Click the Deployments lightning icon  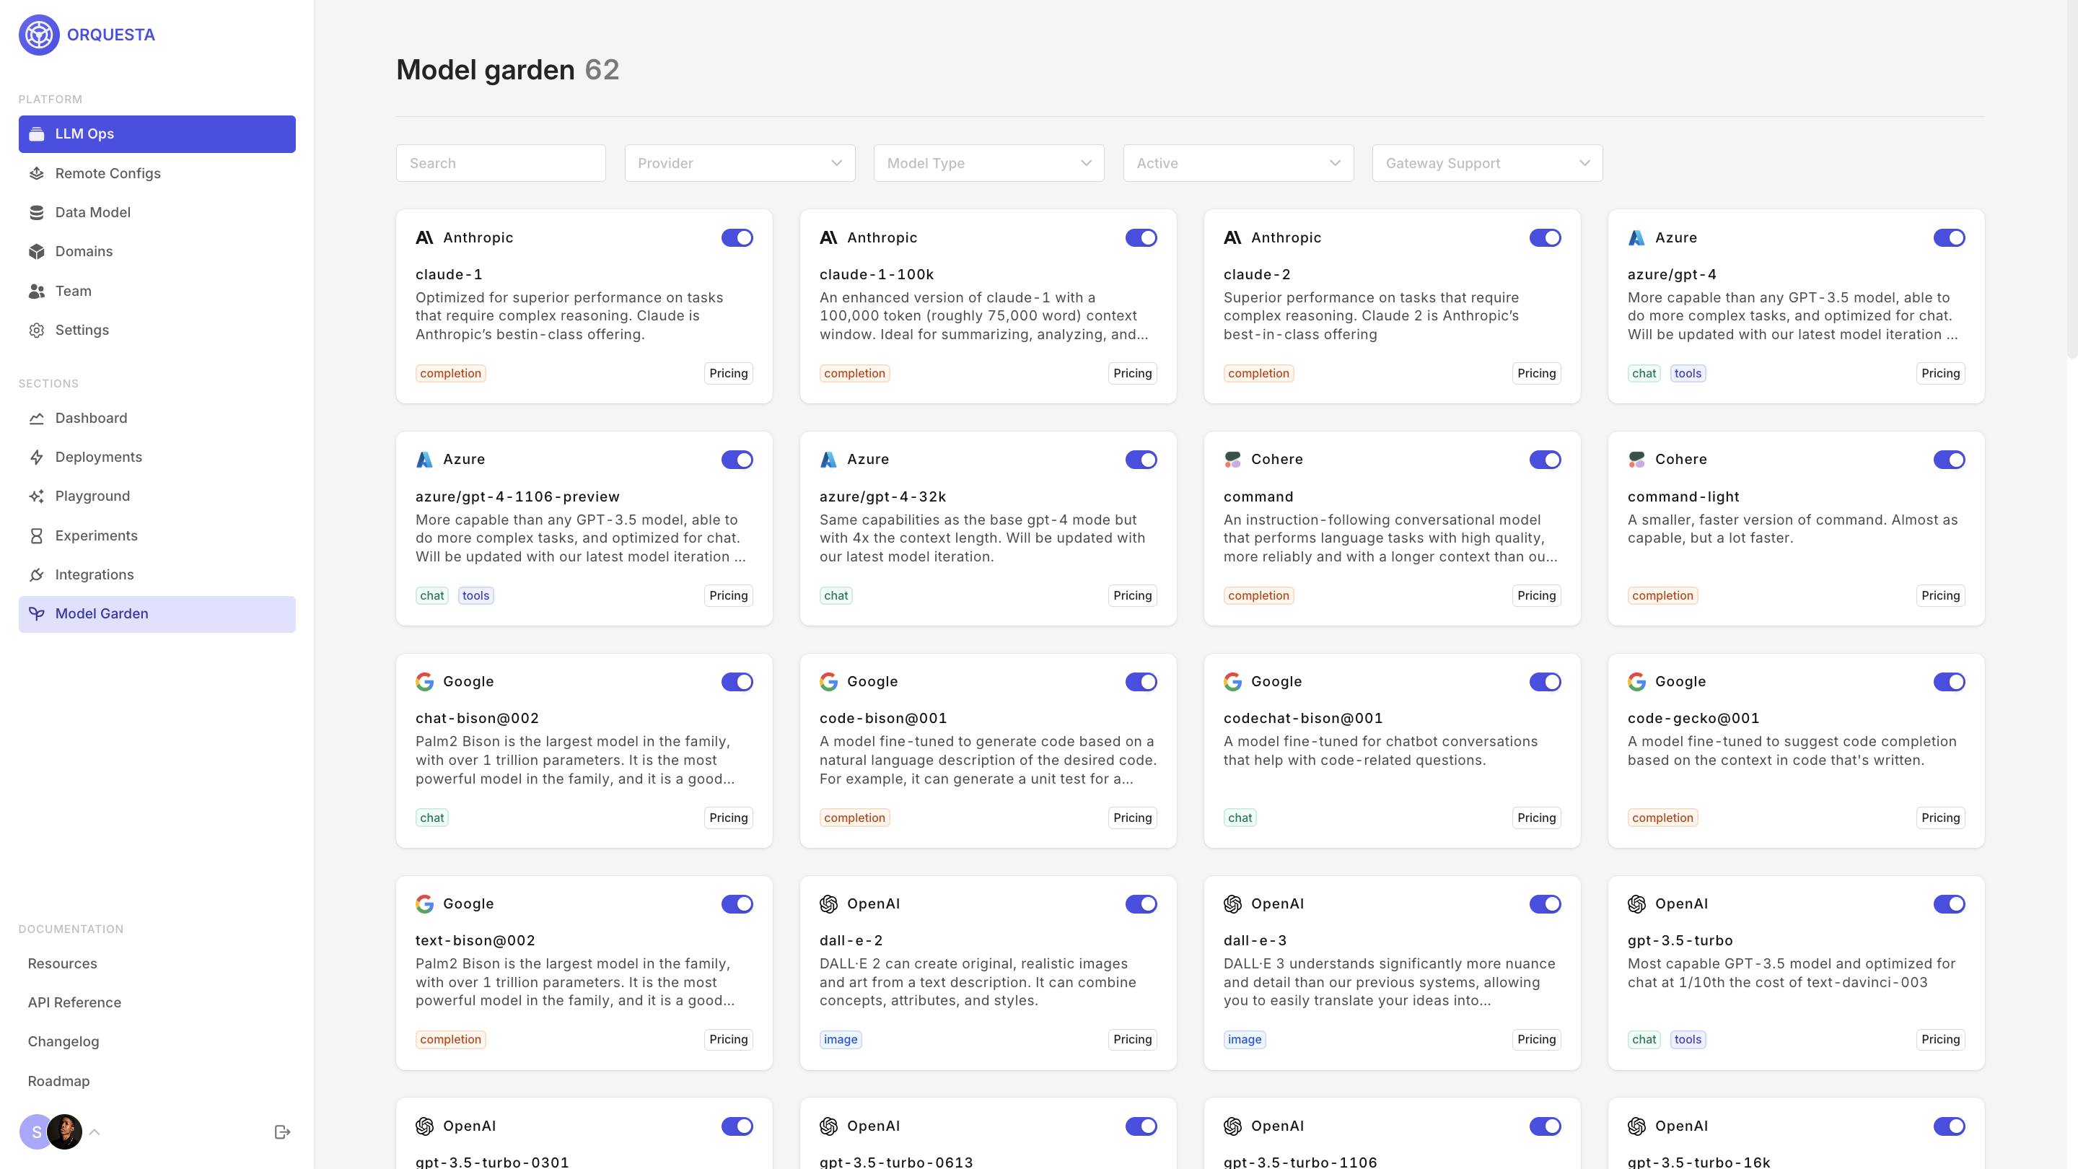click(36, 457)
